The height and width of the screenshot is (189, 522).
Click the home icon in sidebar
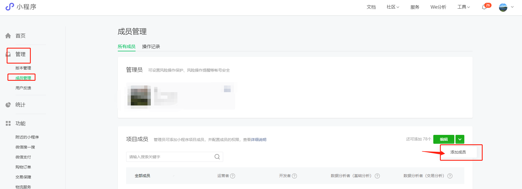point(8,36)
